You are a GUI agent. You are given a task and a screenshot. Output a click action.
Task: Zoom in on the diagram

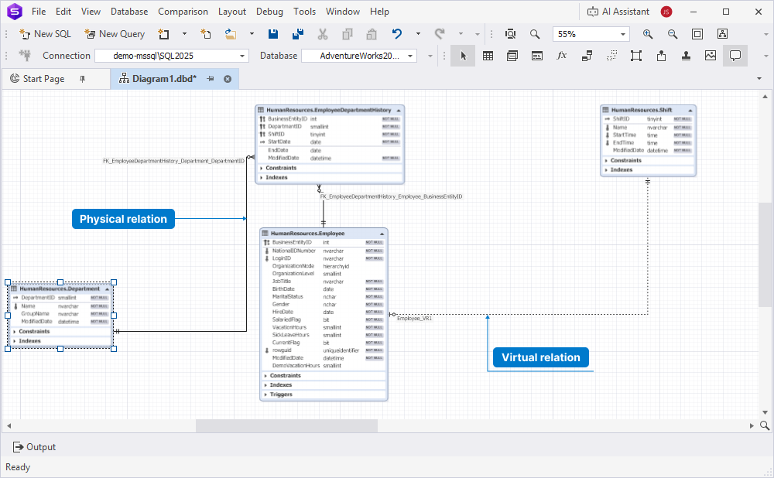pos(648,34)
